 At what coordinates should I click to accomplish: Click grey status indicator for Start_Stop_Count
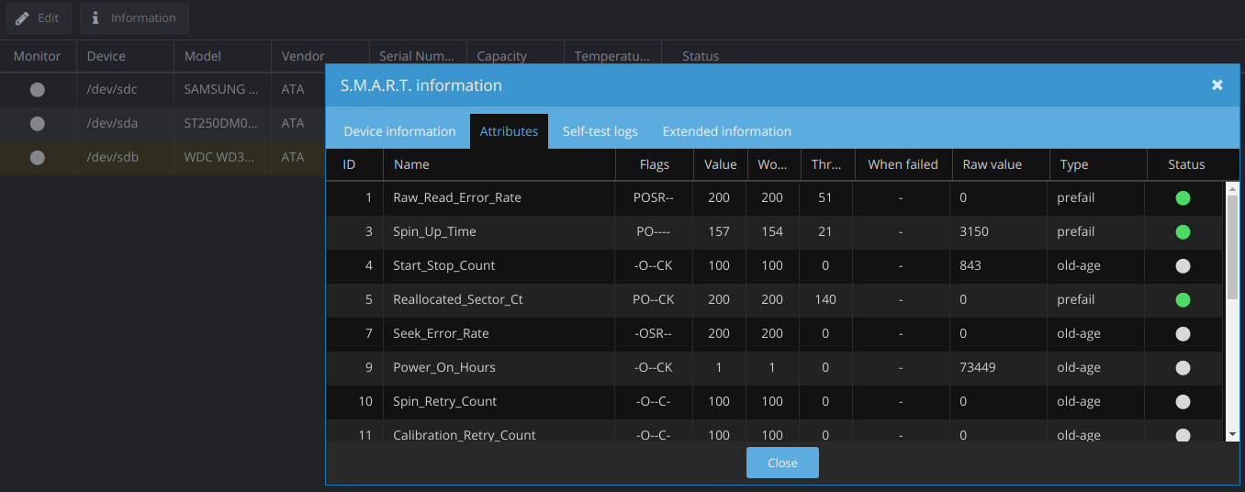pyautogui.click(x=1183, y=266)
